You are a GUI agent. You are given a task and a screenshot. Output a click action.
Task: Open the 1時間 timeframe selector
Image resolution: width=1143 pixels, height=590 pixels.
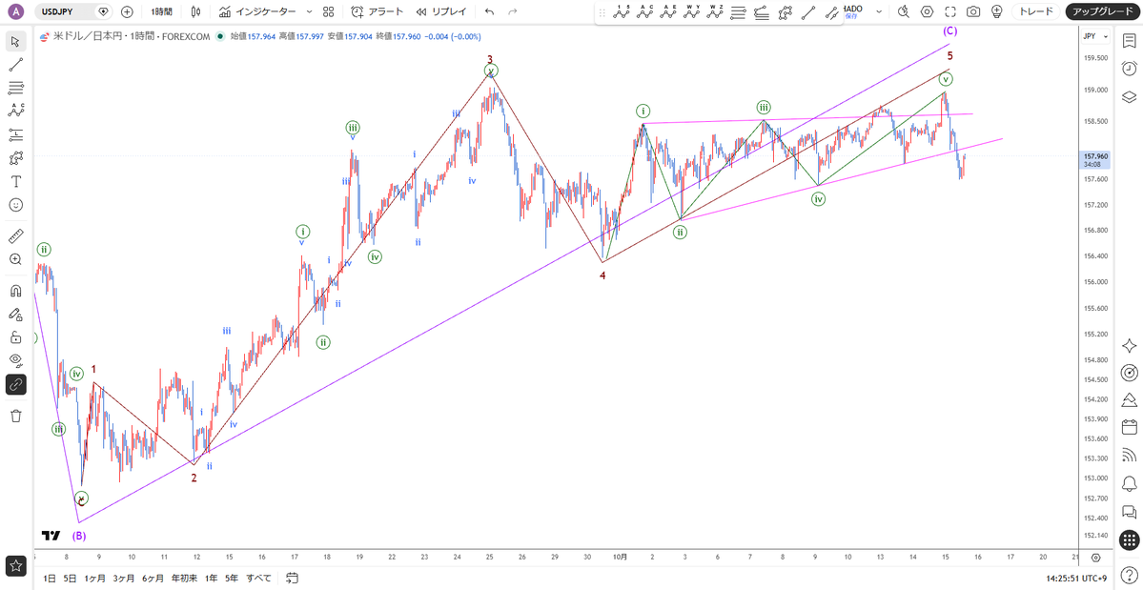point(162,11)
